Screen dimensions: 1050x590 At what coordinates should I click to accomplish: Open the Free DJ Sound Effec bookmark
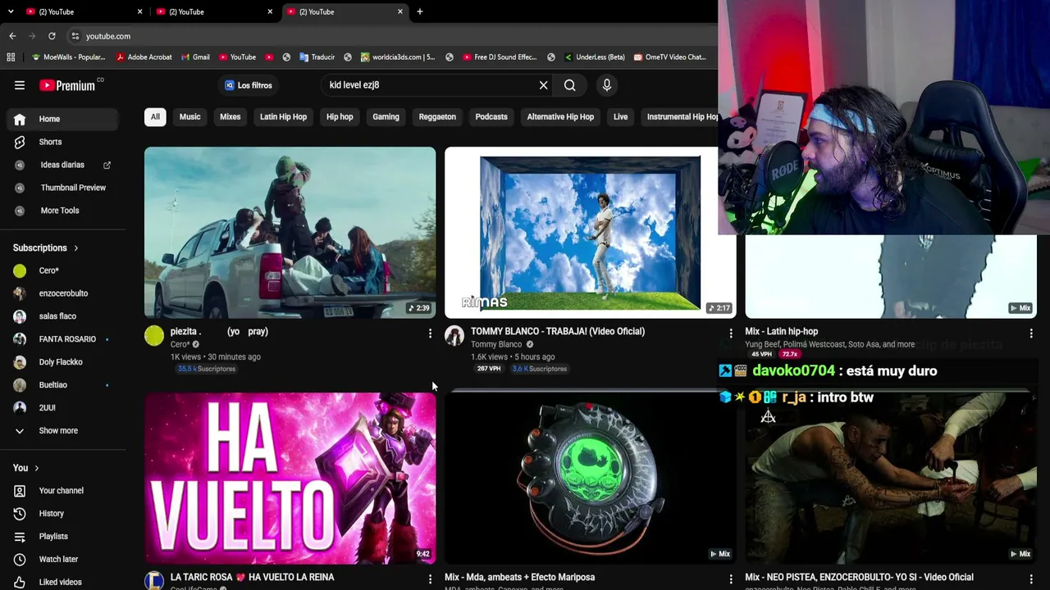tap(500, 57)
